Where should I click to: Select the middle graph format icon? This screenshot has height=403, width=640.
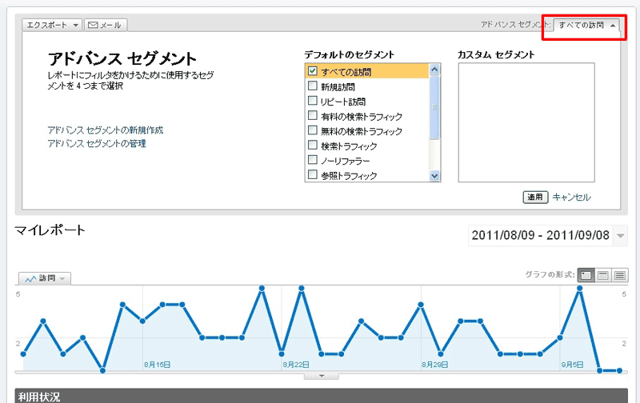[x=603, y=274]
